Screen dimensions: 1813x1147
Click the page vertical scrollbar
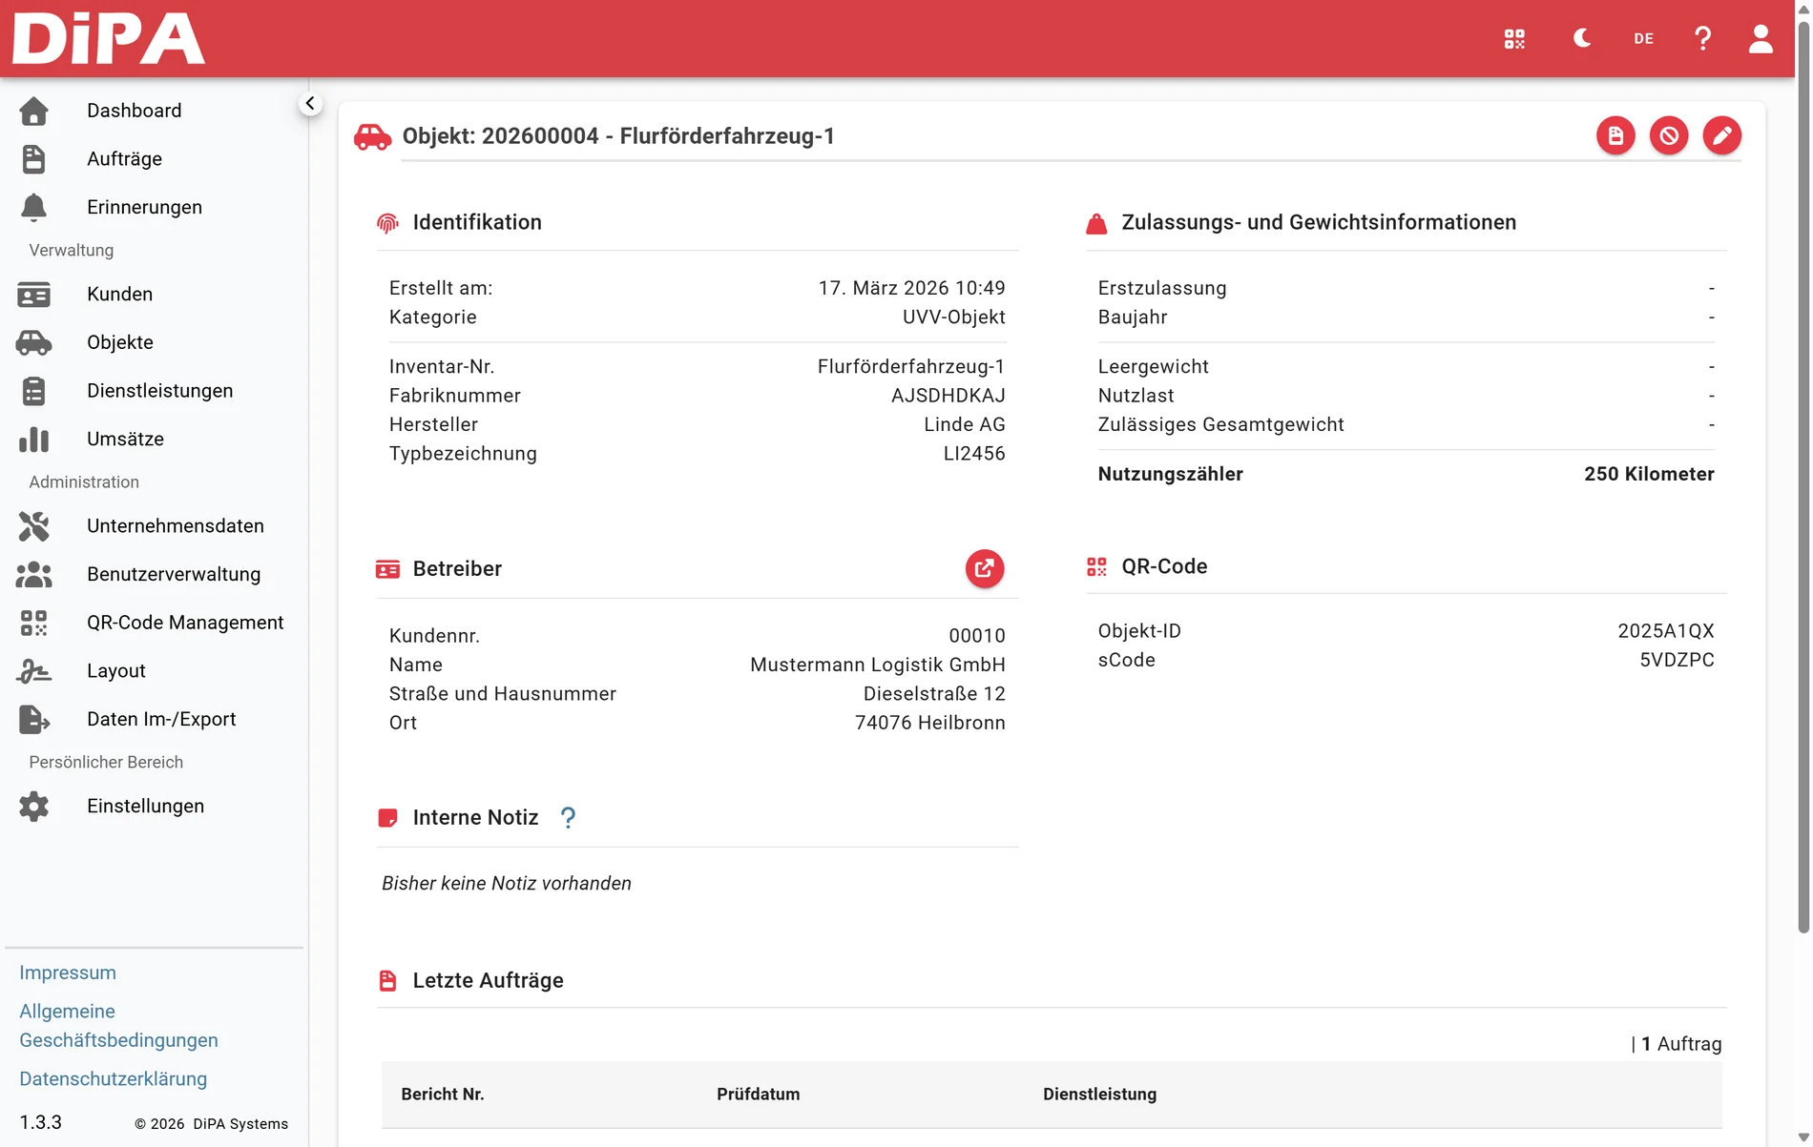click(1803, 477)
